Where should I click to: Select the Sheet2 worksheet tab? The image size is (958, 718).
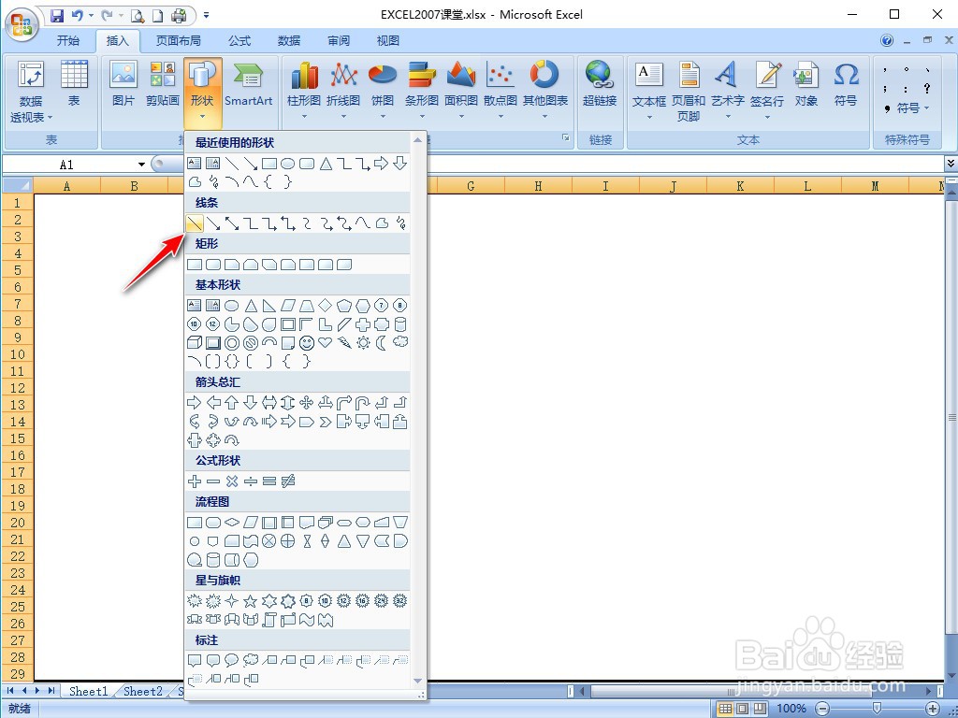(142, 691)
